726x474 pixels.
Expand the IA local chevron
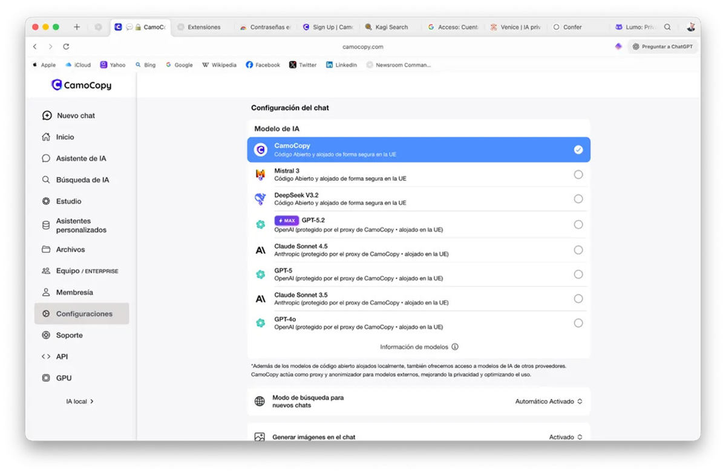click(91, 401)
